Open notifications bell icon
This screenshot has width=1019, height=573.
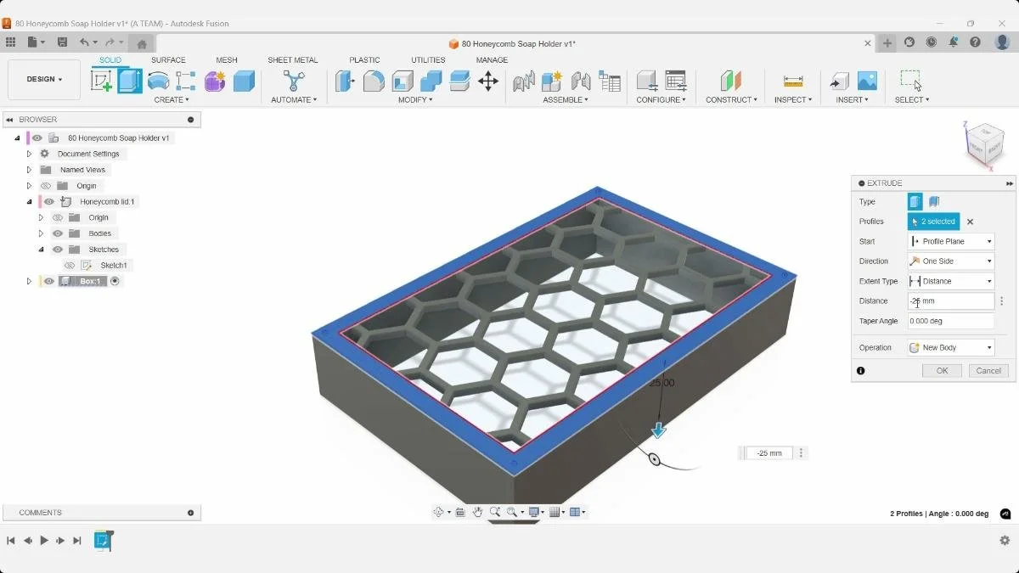pyautogui.click(x=954, y=42)
